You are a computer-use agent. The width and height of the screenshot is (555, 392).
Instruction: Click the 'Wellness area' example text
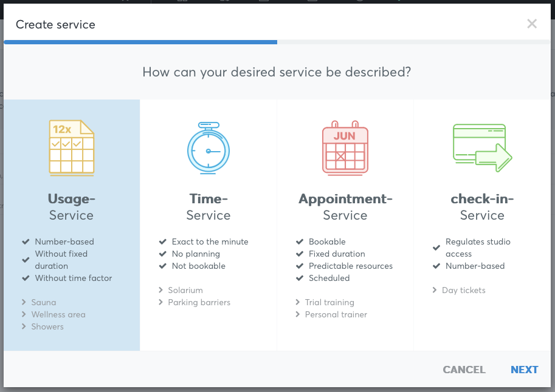pyautogui.click(x=58, y=314)
